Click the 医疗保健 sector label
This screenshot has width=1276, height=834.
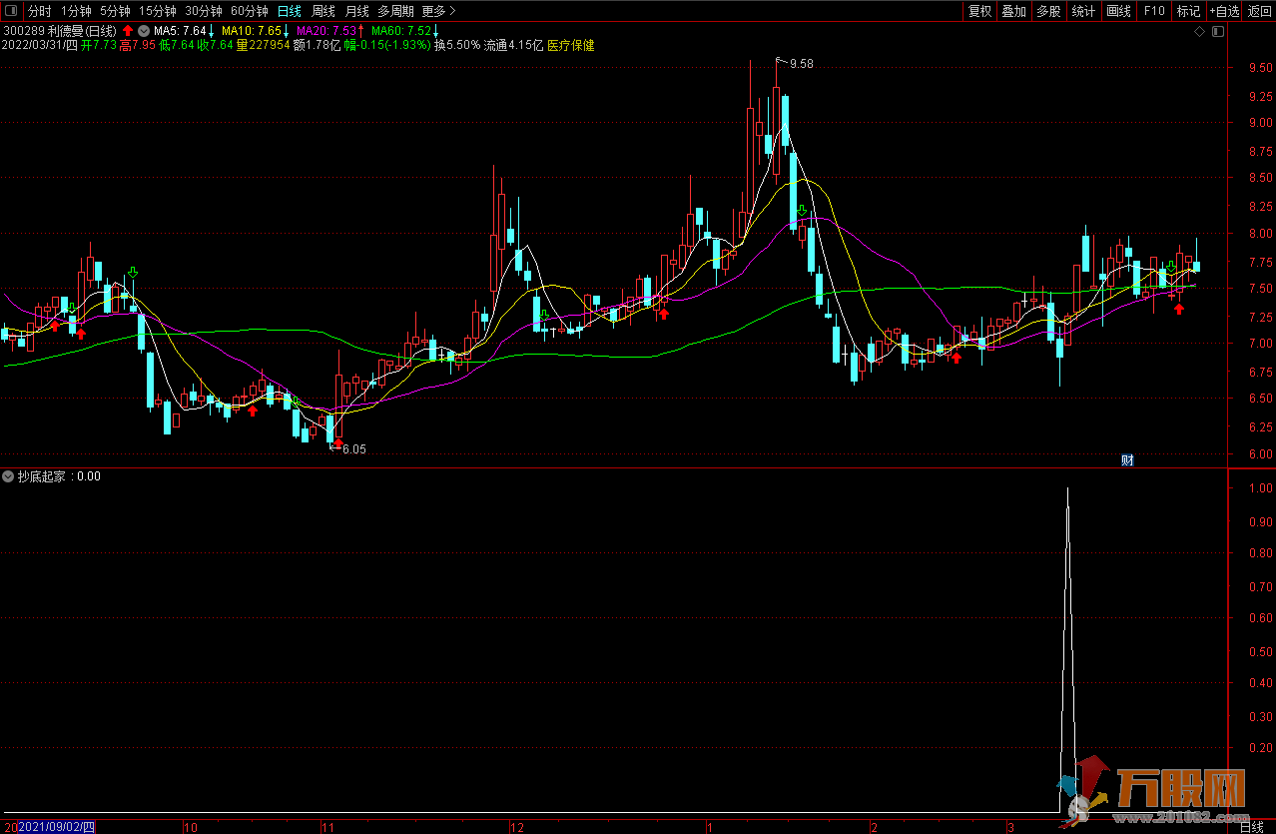point(571,45)
